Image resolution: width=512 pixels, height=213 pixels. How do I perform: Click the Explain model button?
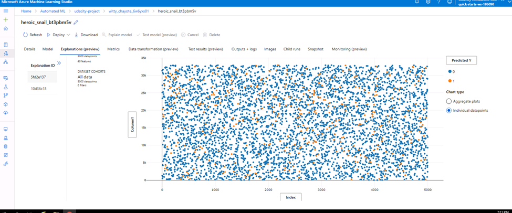117,35
